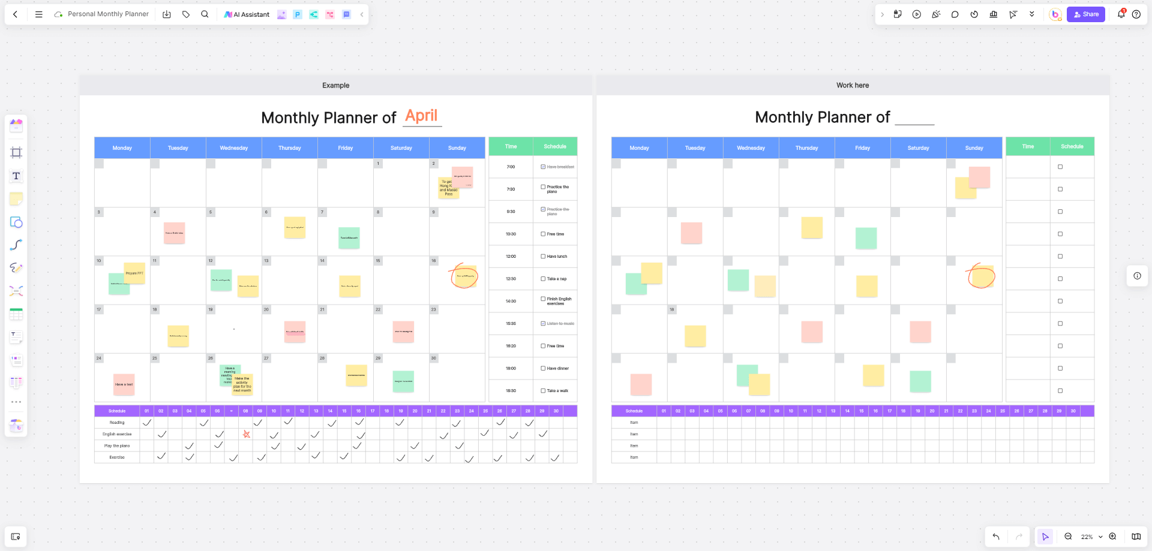Select the Pen drawing tool
Screen dimensions: 1152x551
pos(16,268)
